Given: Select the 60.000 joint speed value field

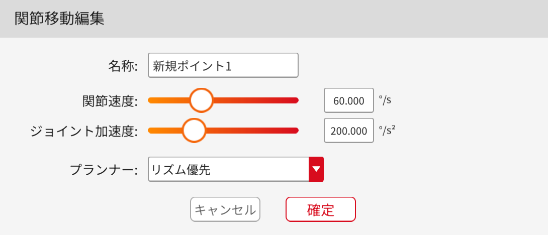Looking at the screenshot, I should 349,101.
